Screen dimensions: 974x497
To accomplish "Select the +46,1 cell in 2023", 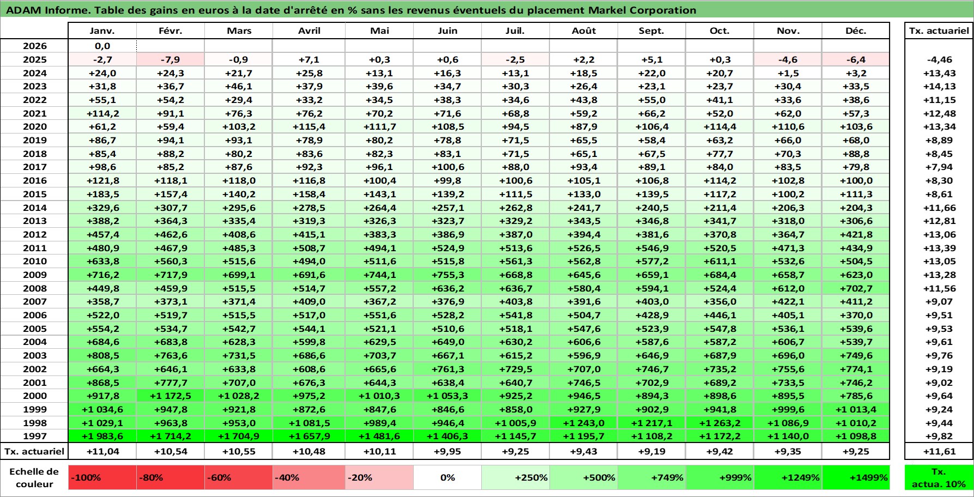I will 239,86.
